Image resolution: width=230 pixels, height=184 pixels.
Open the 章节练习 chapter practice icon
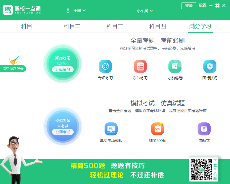tap(140, 66)
